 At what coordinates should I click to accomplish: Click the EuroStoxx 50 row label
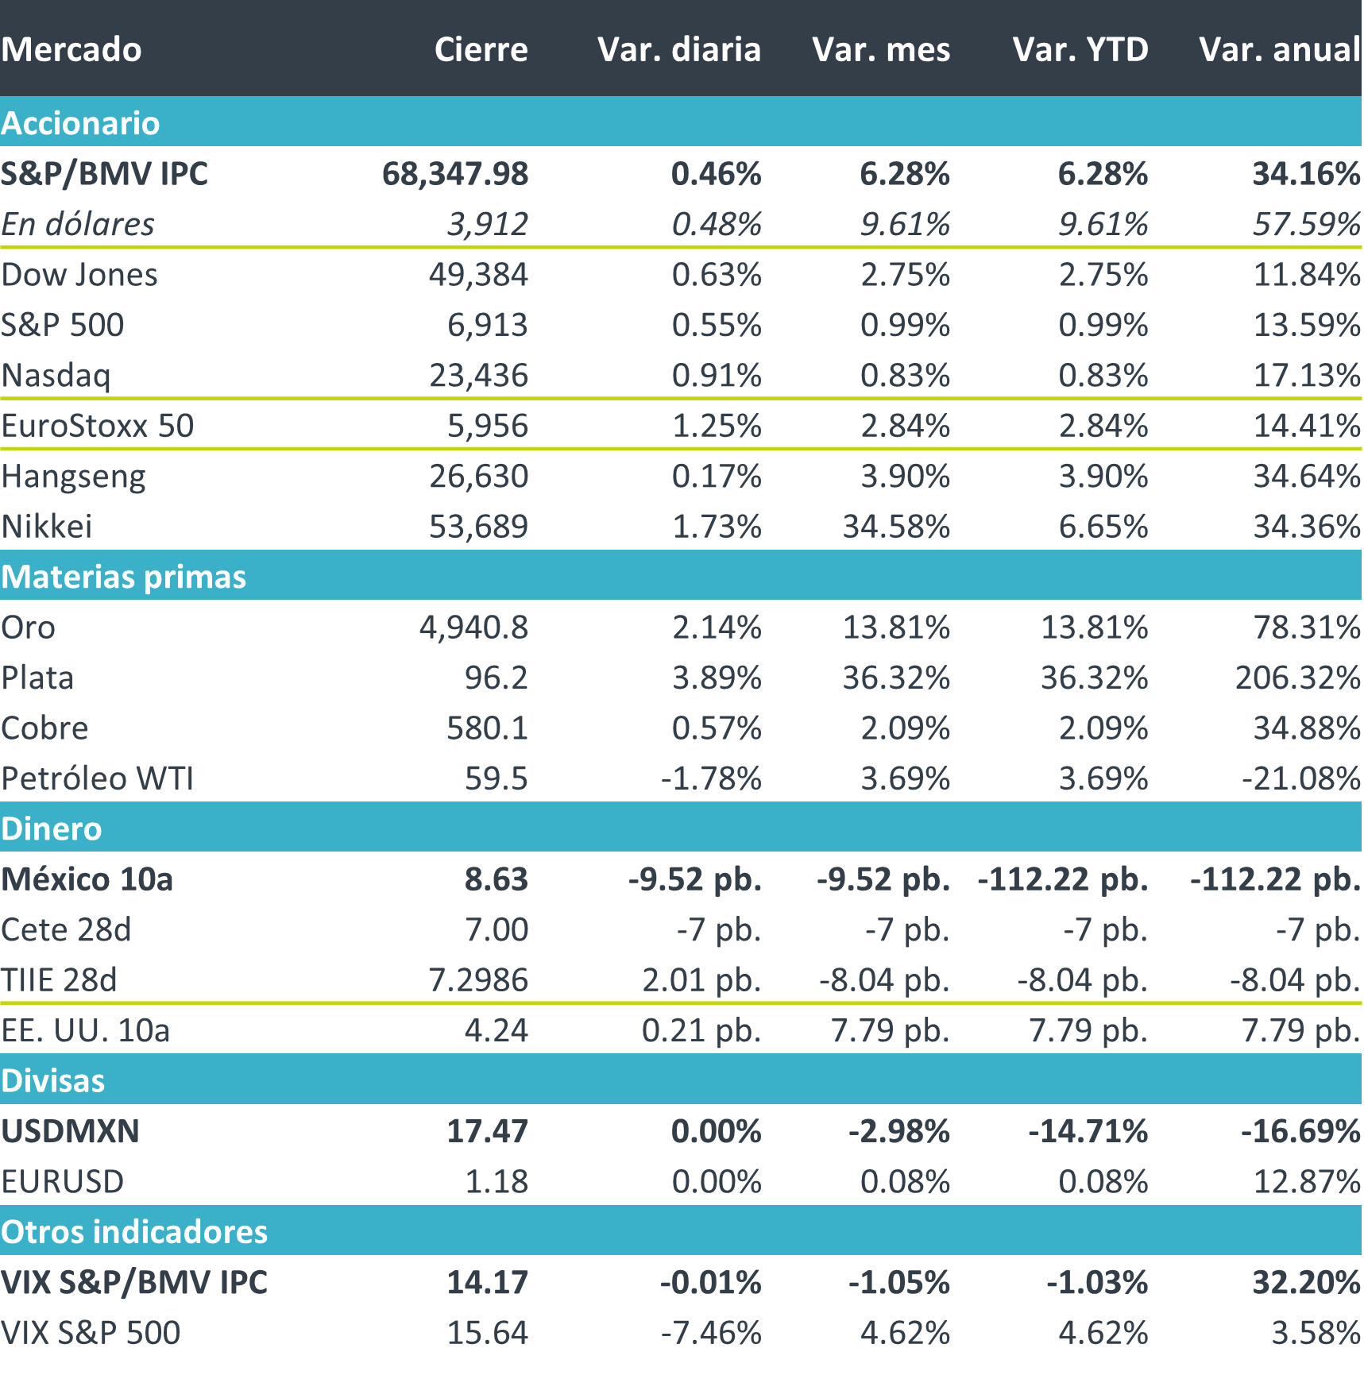[x=98, y=426]
